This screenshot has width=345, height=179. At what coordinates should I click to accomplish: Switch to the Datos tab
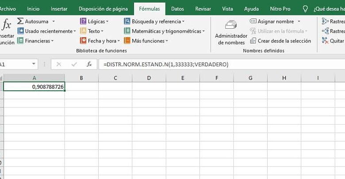pos(177,8)
